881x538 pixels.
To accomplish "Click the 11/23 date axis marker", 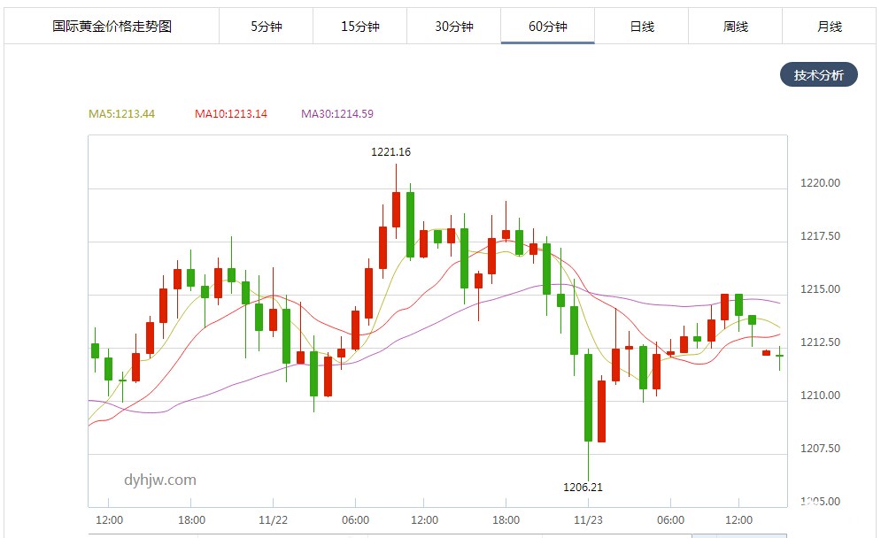I will [589, 520].
